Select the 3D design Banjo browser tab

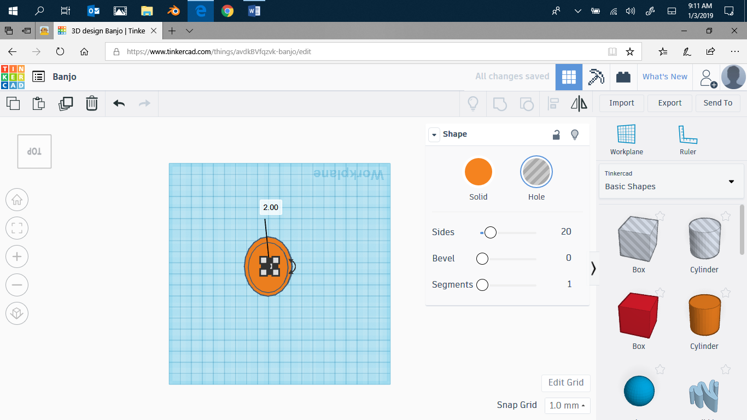pyautogui.click(x=108, y=31)
